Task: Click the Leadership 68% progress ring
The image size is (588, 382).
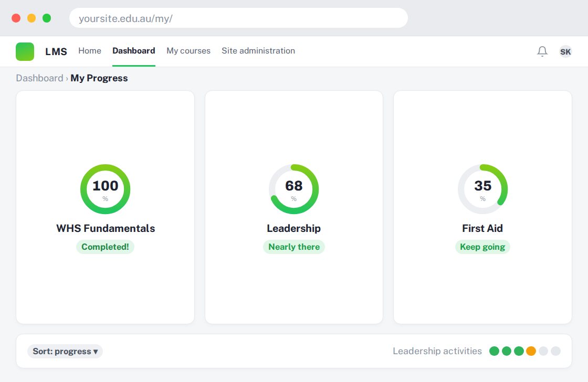Action: [294, 189]
